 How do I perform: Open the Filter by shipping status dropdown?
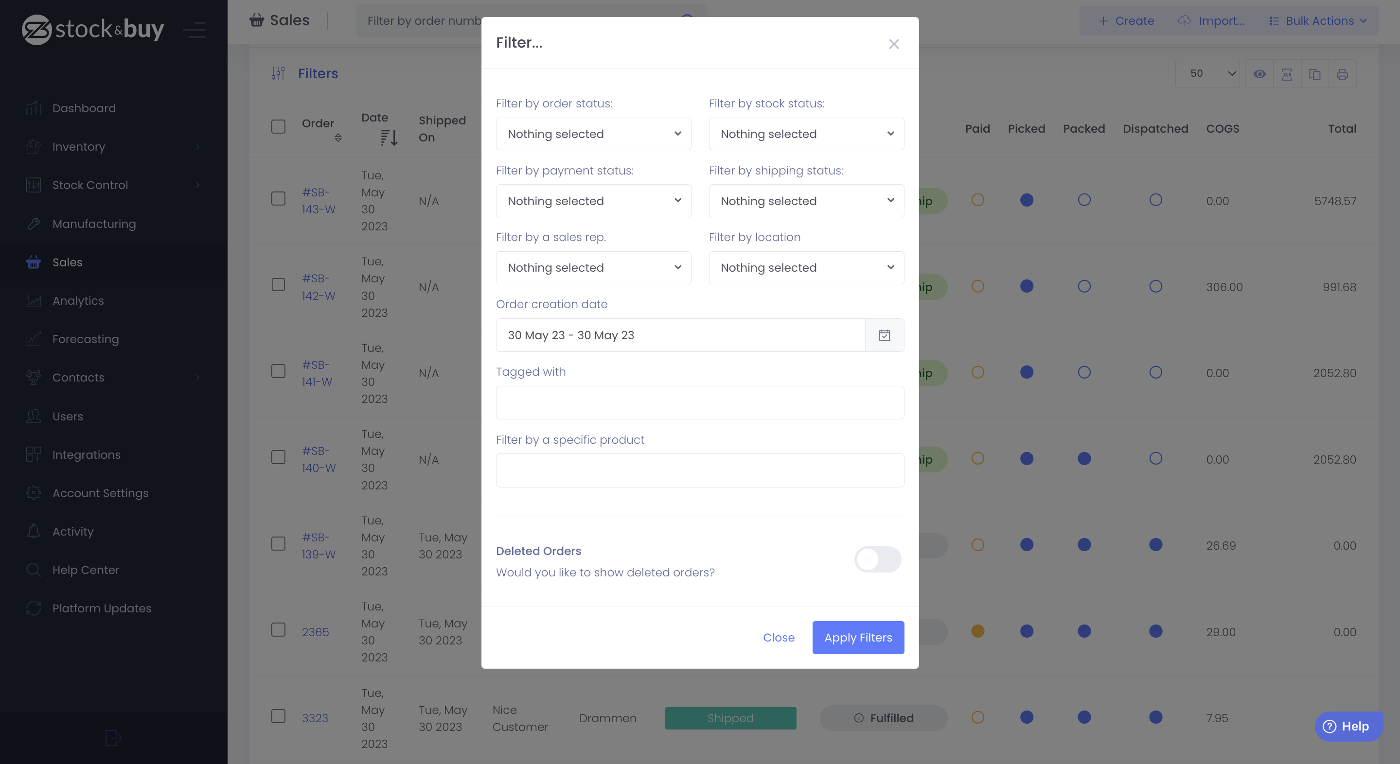tap(806, 201)
